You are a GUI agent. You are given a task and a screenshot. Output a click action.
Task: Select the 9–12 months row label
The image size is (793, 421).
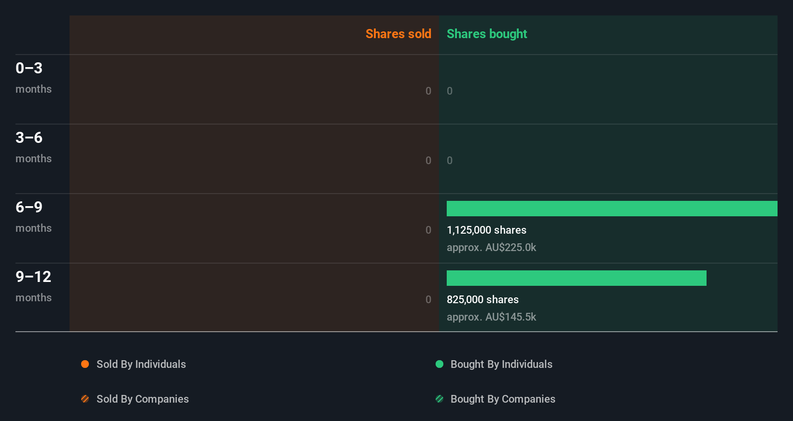click(x=33, y=286)
